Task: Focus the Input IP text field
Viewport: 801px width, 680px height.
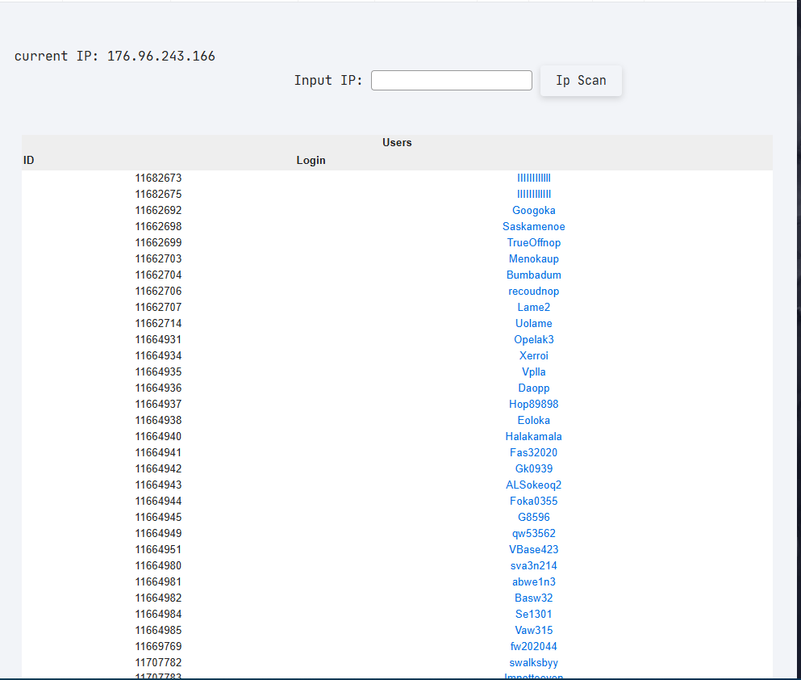Action: pyautogui.click(x=452, y=80)
